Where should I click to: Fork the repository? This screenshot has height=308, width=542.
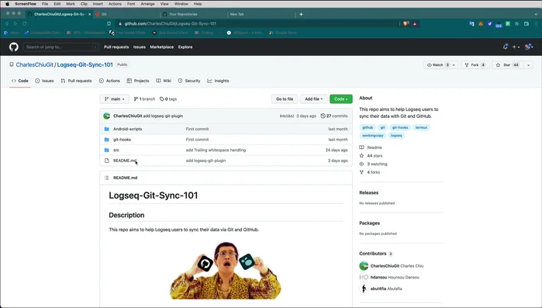click(475, 65)
